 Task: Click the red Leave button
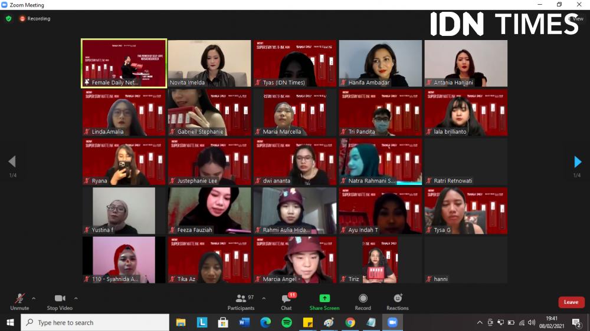click(x=571, y=302)
